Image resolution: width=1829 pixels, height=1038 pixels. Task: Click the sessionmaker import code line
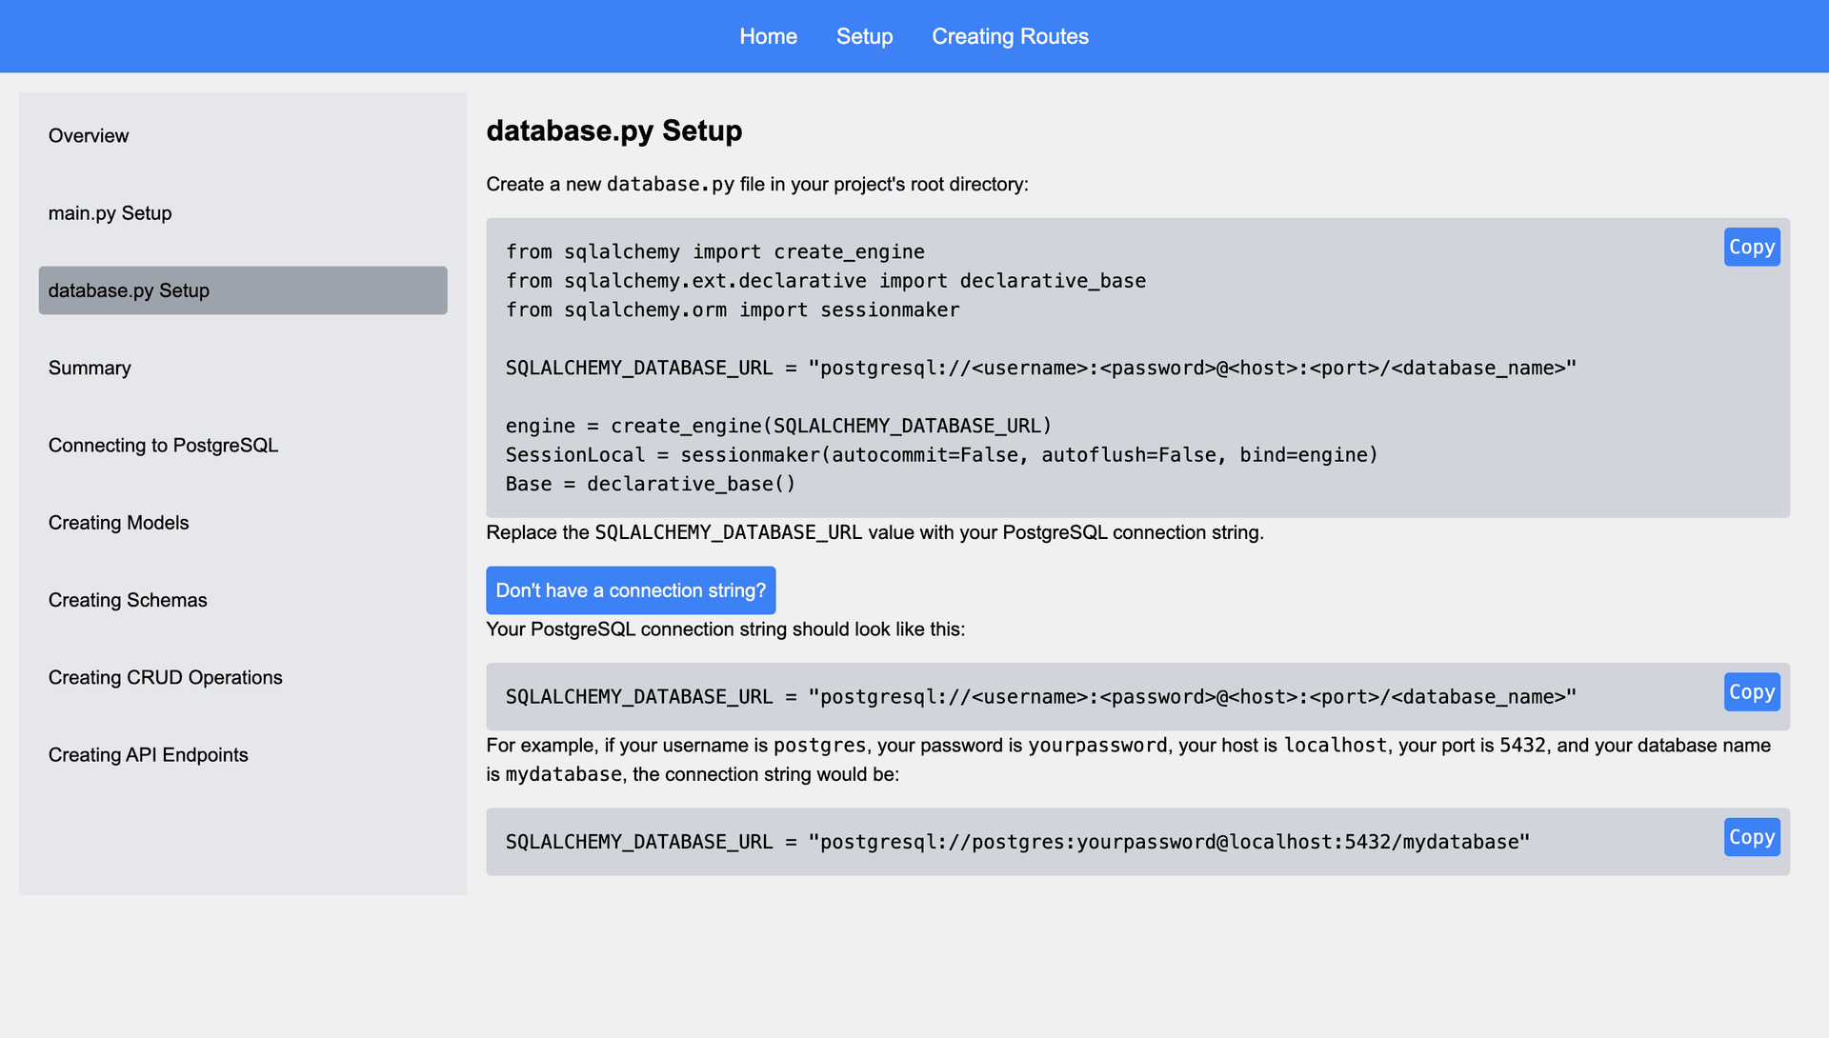[x=733, y=309]
